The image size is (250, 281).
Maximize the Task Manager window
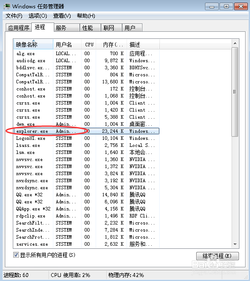pyautogui.click(x=226, y=7)
